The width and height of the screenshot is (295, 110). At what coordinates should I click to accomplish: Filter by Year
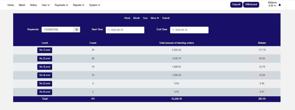tap(145, 18)
